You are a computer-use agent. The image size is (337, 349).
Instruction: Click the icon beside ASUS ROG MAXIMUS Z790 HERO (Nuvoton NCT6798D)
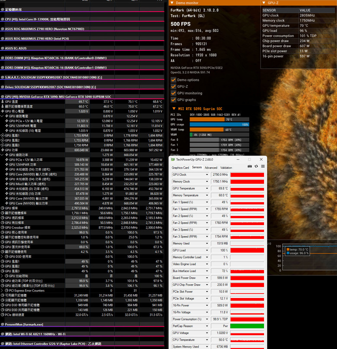pyautogui.click(x=3, y=29)
